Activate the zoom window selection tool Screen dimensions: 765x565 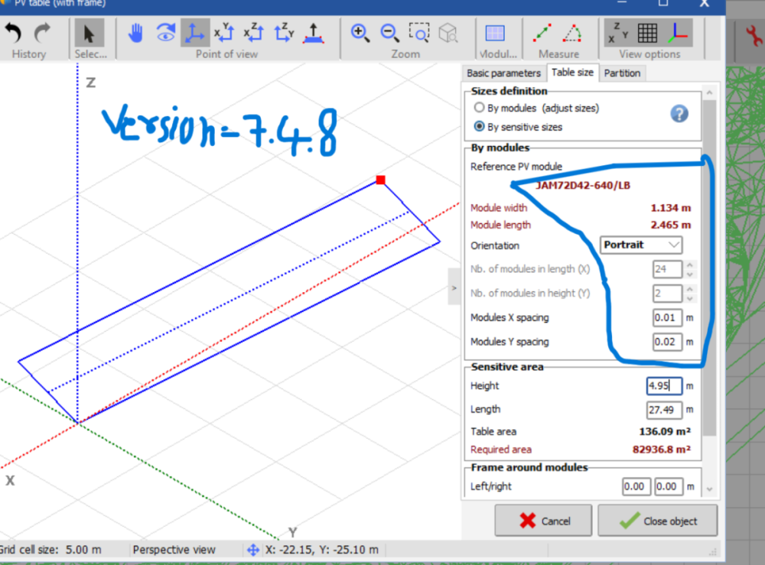coord(419,32)
